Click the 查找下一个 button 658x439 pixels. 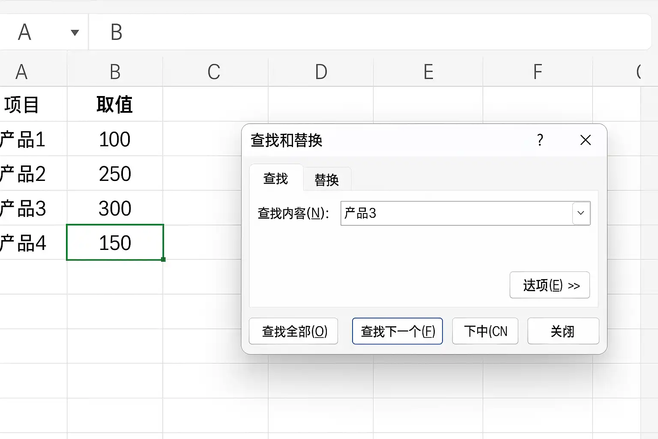tap(398, 331)
